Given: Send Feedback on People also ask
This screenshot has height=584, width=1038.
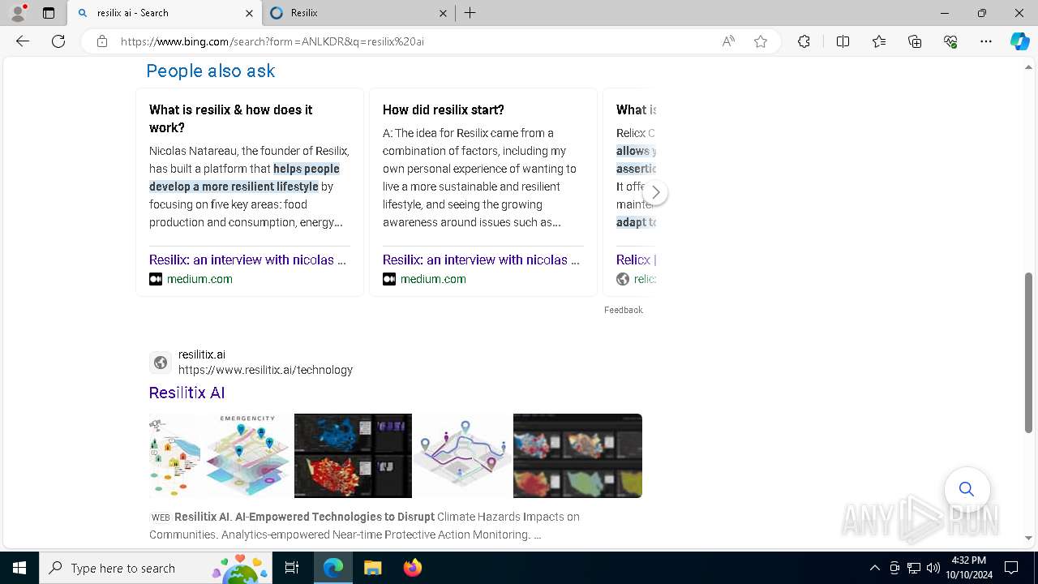Looking at the screenshot, I should pos(623,310).
